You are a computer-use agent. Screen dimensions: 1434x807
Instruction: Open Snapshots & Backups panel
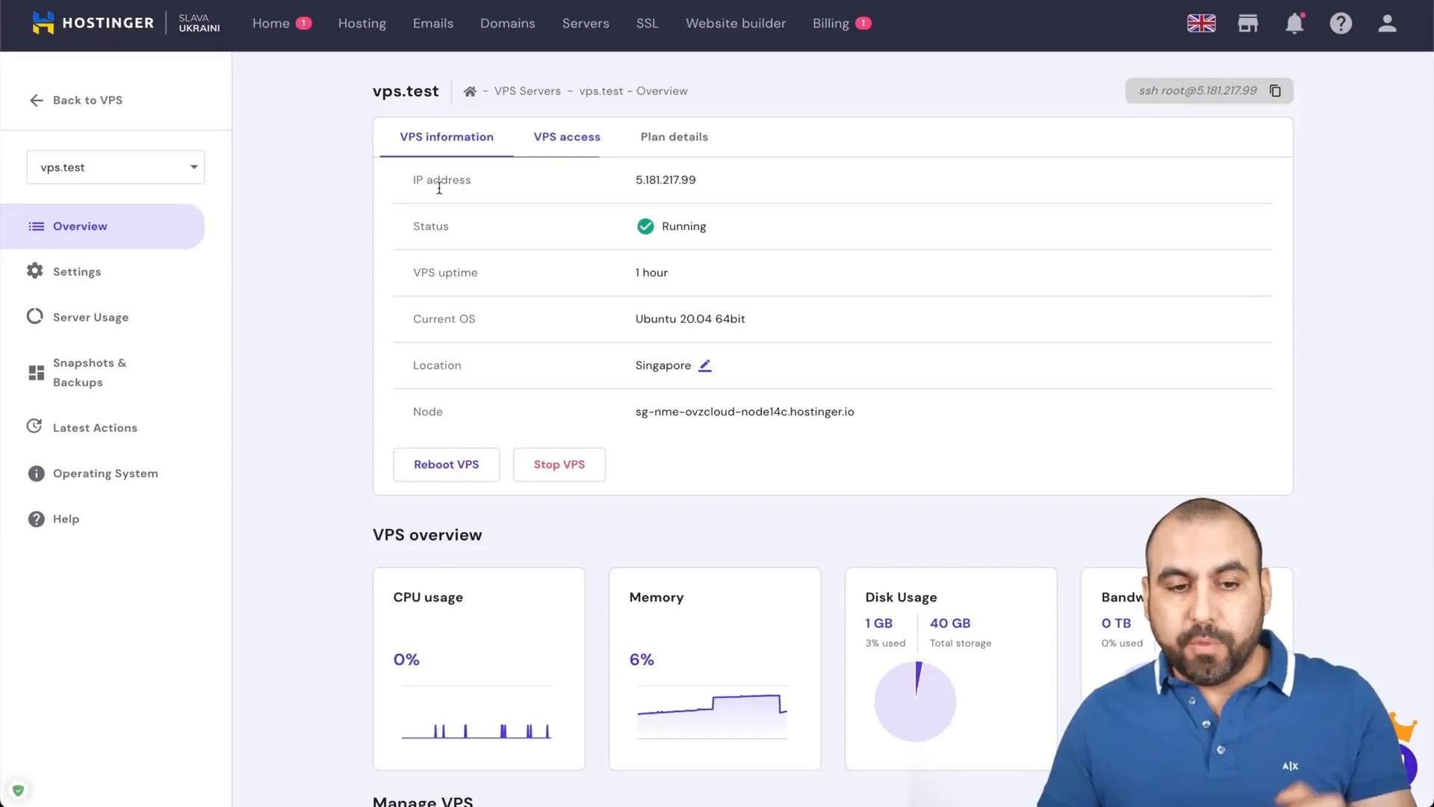(90, 372)
